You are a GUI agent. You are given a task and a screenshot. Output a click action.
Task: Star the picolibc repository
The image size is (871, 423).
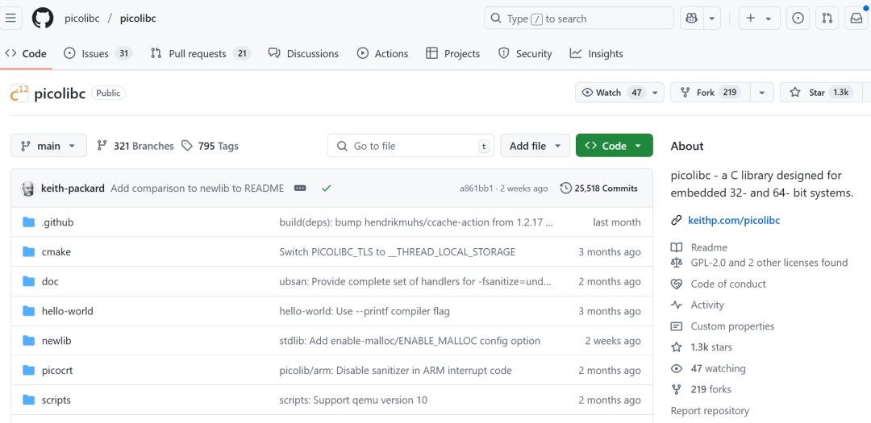pos(821,93)
